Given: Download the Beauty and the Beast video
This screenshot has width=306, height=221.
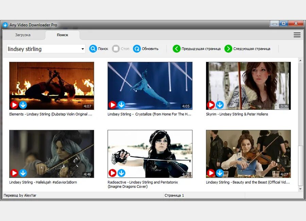Looking at the screenshot, I should point(220,173).
